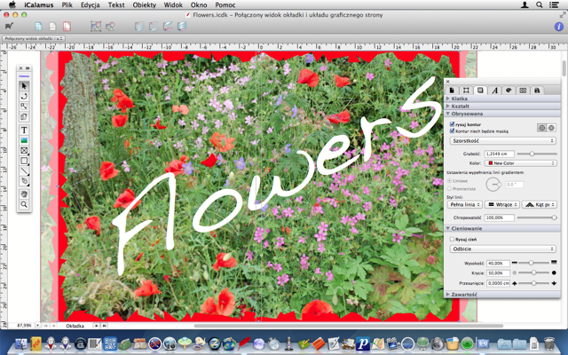Open the blue info inspector button

point(559,27)
